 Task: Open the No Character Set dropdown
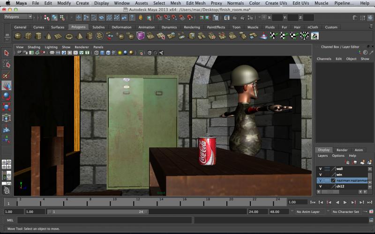point(345,212)
